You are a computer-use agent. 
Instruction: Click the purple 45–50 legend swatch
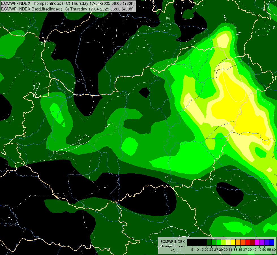(262, 242)
